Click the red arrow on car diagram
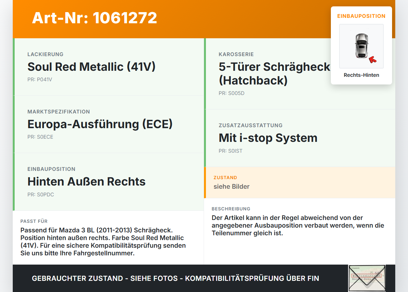Viewport: 408px width, 292px height. pos(372,60)
